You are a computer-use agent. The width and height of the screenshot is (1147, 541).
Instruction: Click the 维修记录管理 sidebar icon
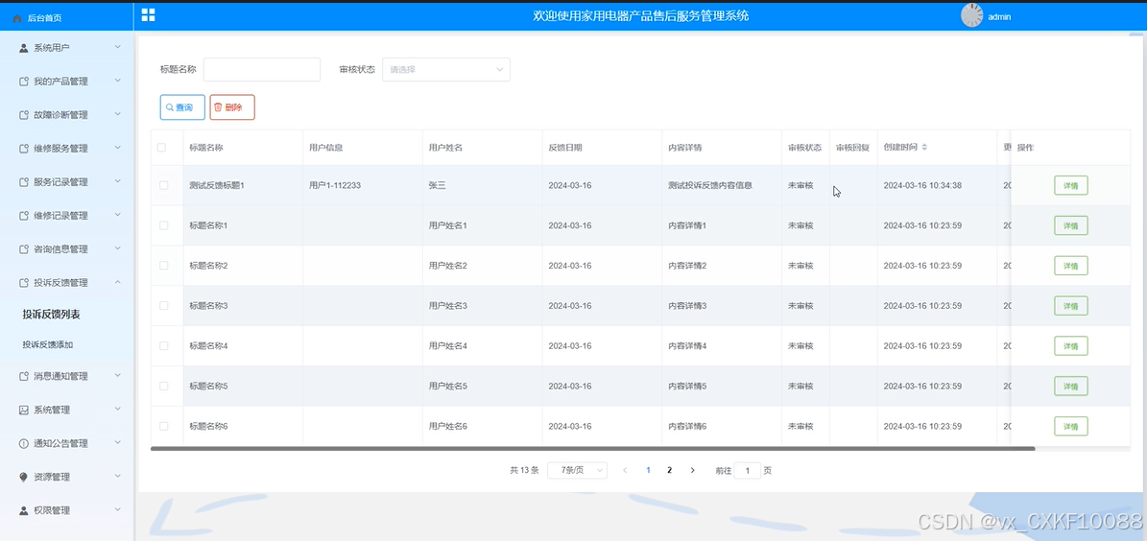tap(23, 216)
